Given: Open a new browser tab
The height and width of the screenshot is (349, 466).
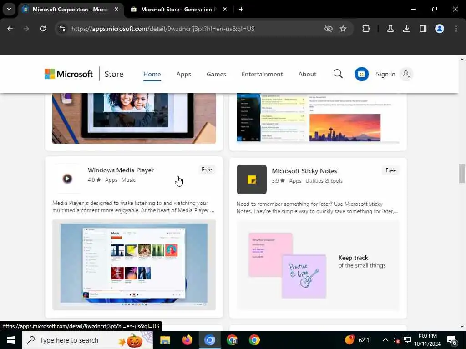Looking at the screenshot, I should pos(241,9).
